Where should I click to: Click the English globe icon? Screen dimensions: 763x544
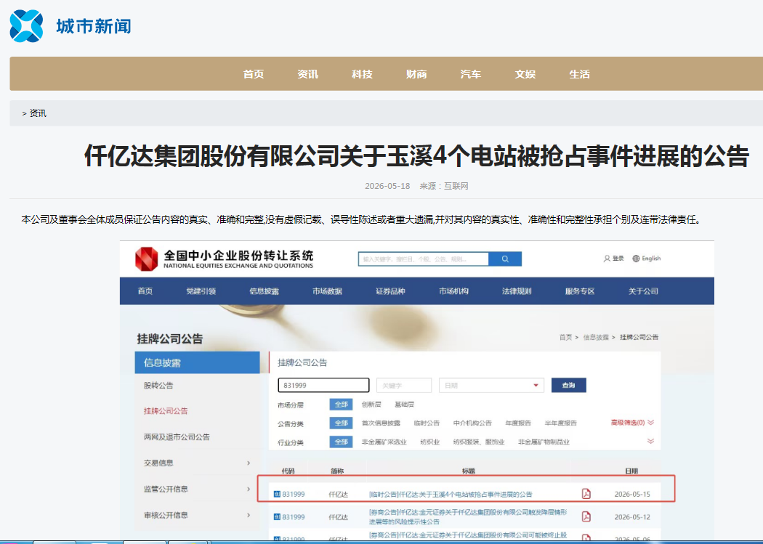point(636,259)
